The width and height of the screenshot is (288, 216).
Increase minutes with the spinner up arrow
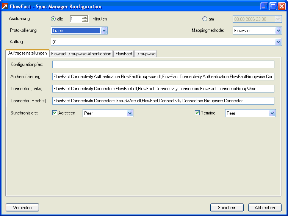(x=85, y=17)
